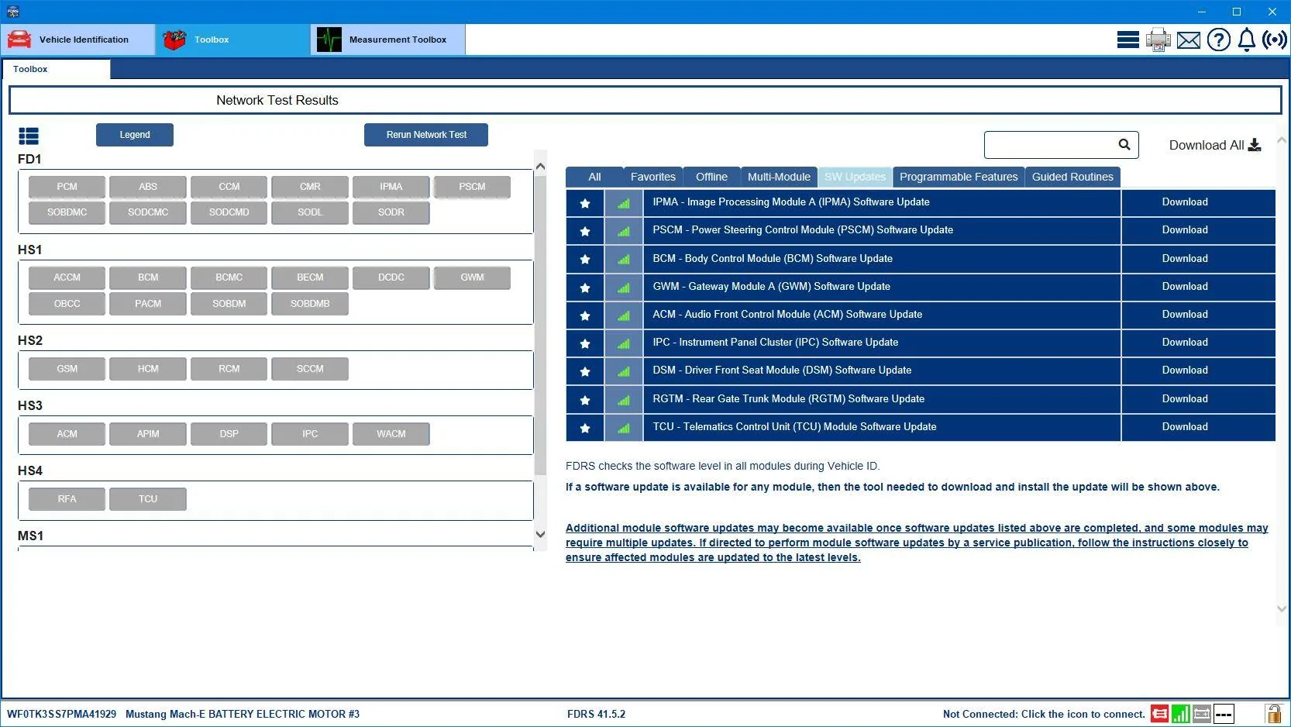The height and width of the screenshot is (727, 1291).
Task: Open the Multi-Module tab
Action: pos(779,177)
